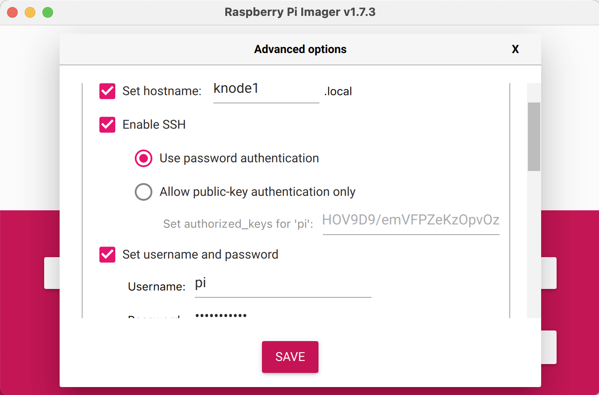Close the Raspberry Pi Imager window

pos(12,12)
